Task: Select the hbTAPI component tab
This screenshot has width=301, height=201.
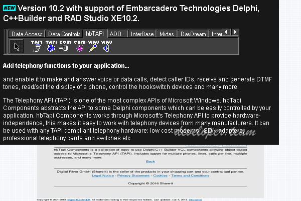Action: 95,34
